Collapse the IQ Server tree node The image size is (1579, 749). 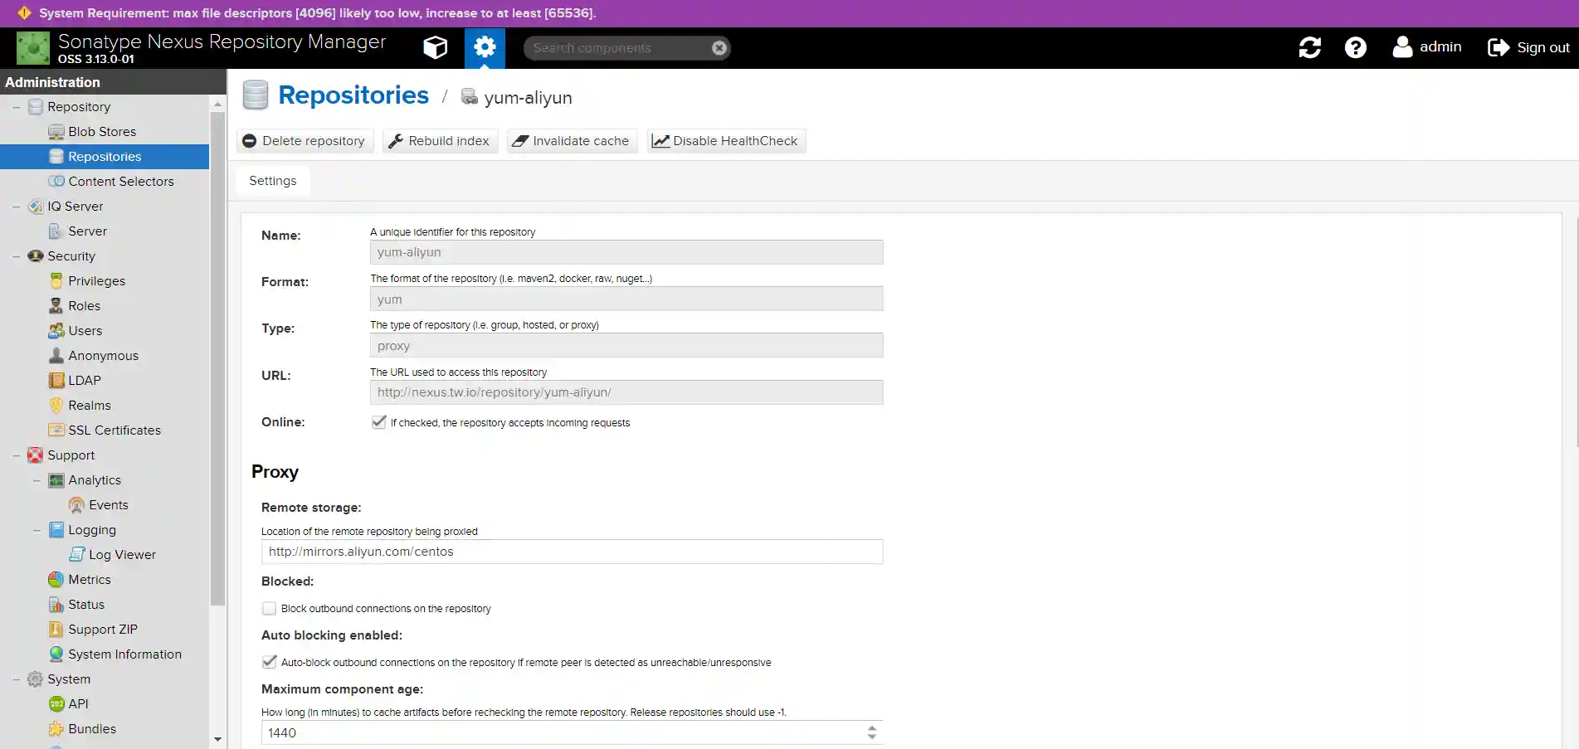point(16,207)
